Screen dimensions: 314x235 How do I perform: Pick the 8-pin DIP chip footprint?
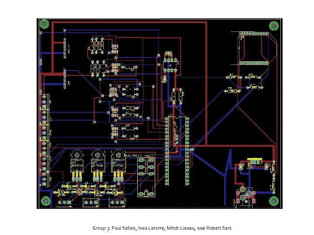[x=170, y=65]
